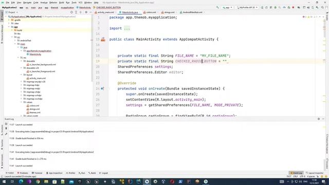Open the TODO tool window
Screen dimensions: 329x185
click(x=9, y=173)
